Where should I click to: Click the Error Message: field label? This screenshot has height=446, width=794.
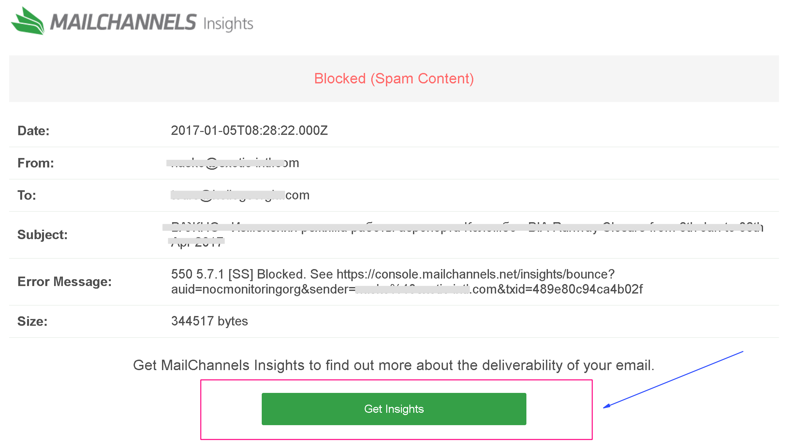click(65, 281)
